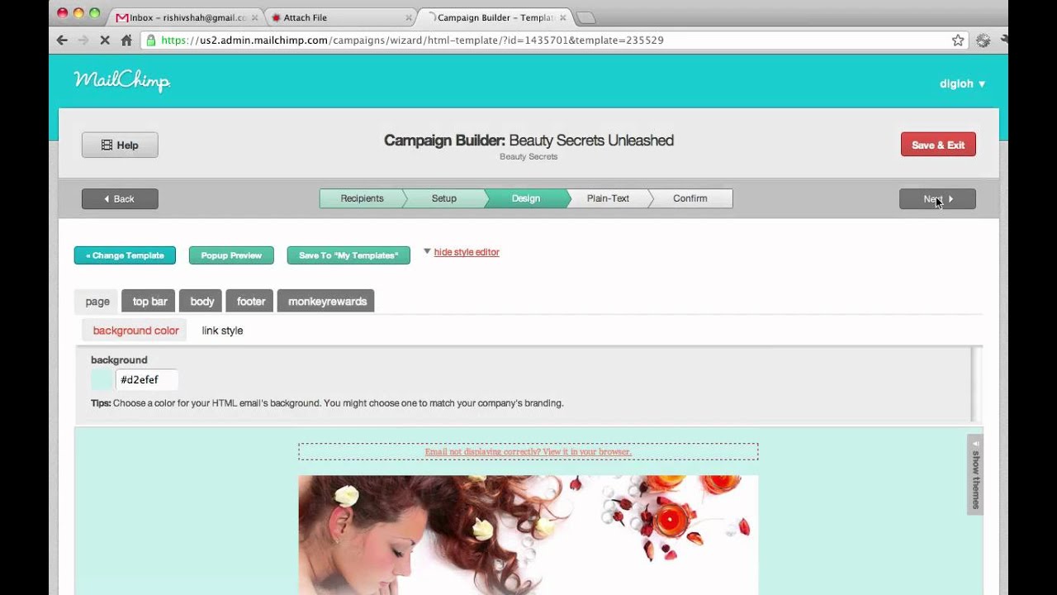Proceed with the Next button

point(937,198)
